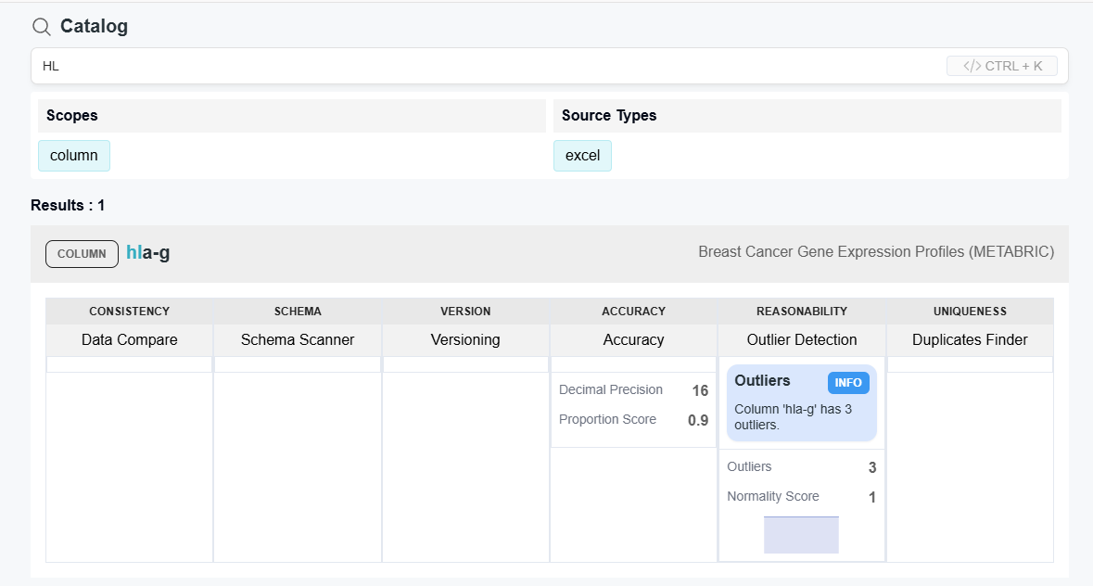This screenshot has width=1093, height=586.
Task: Click the Scopes filter heading
Action: 72,116
